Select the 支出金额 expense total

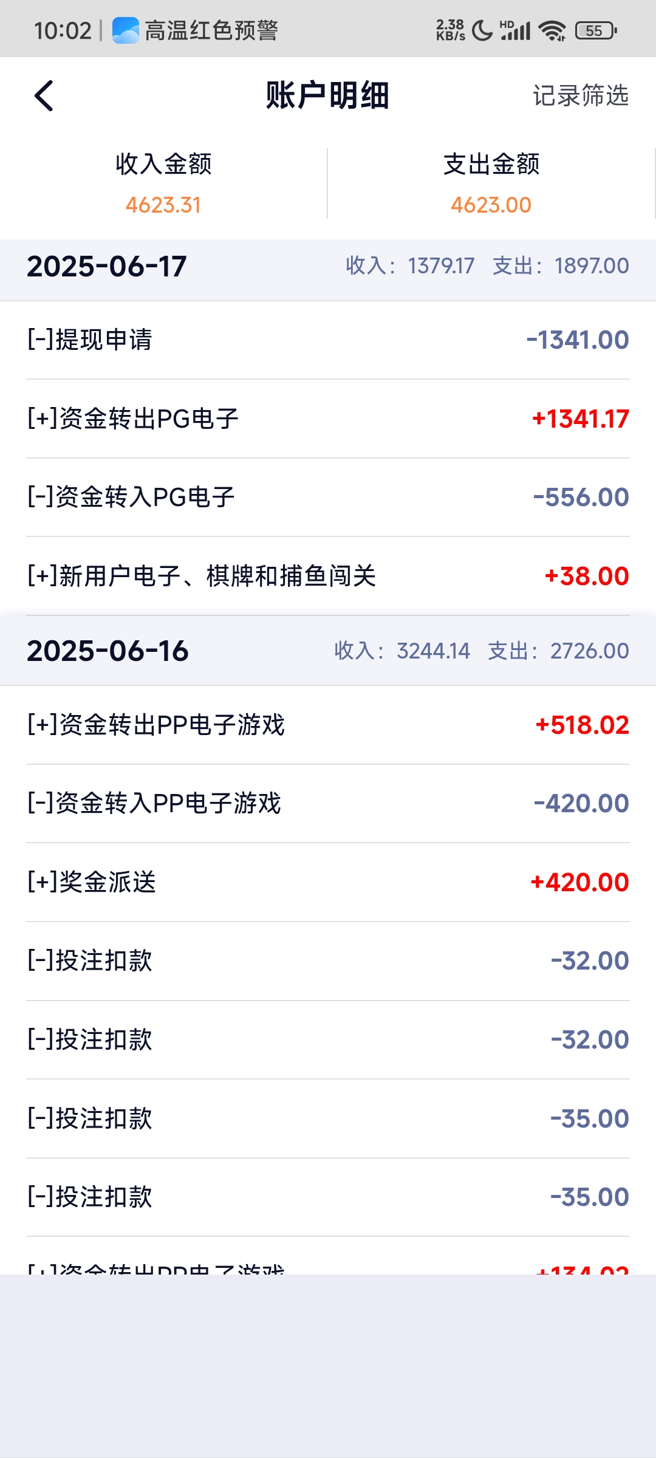point(491,183)
